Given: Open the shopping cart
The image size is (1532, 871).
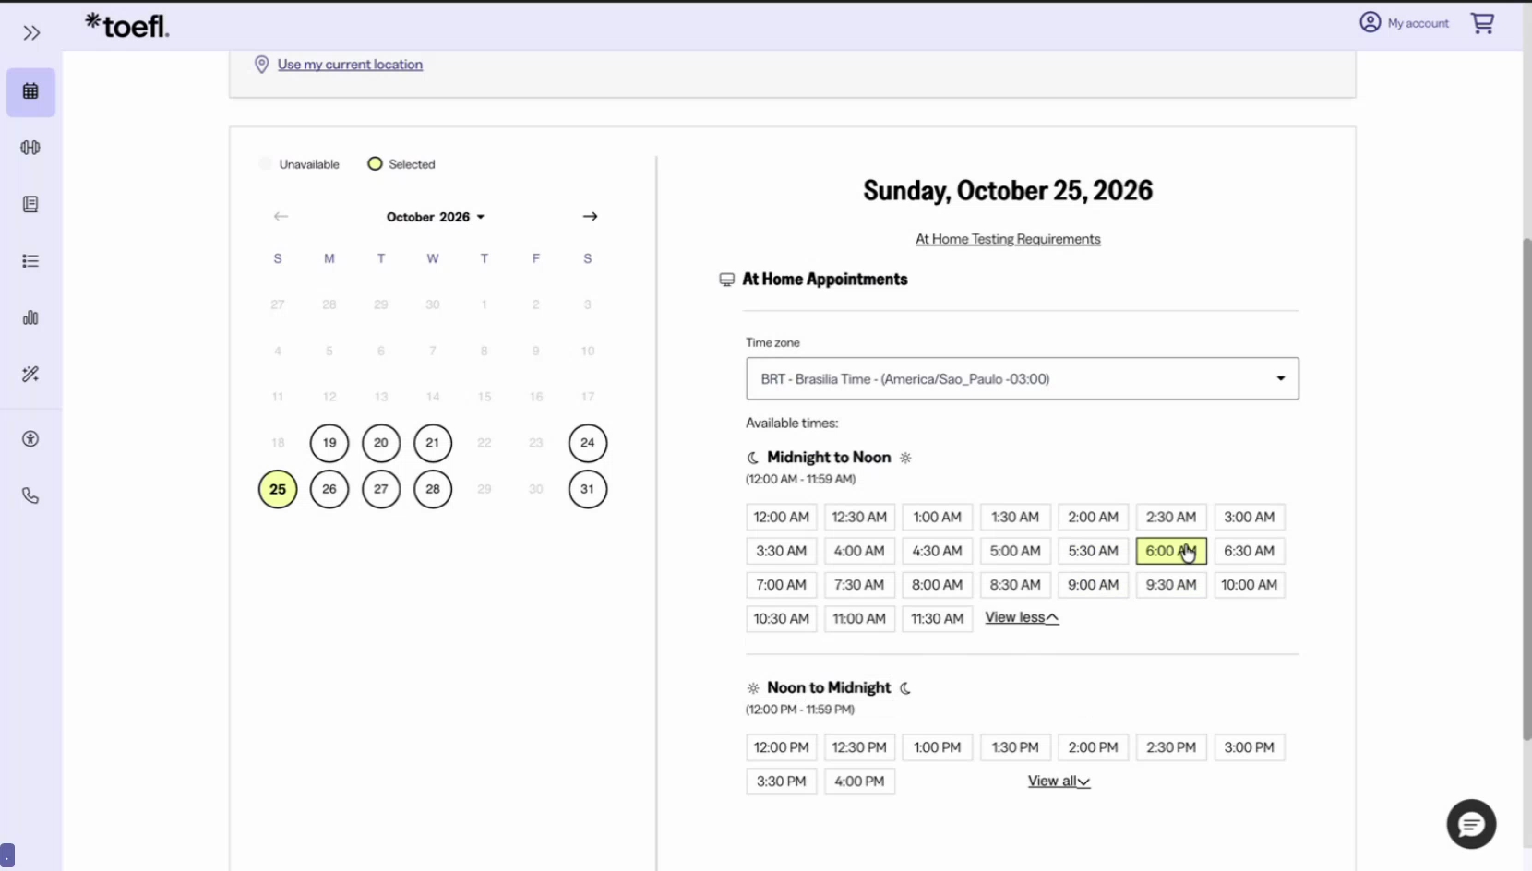Looking at the screenshot, I should pos(1482,23).
